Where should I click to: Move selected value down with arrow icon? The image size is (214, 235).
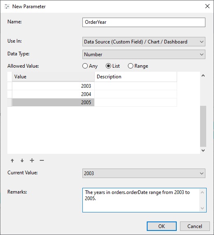coord(22,160)
